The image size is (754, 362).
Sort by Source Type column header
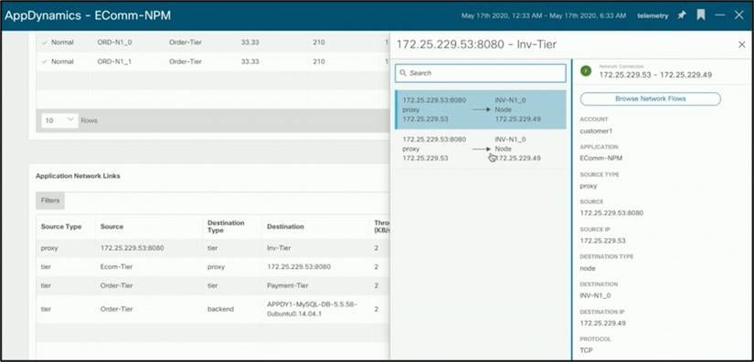(x=61, y=226)
